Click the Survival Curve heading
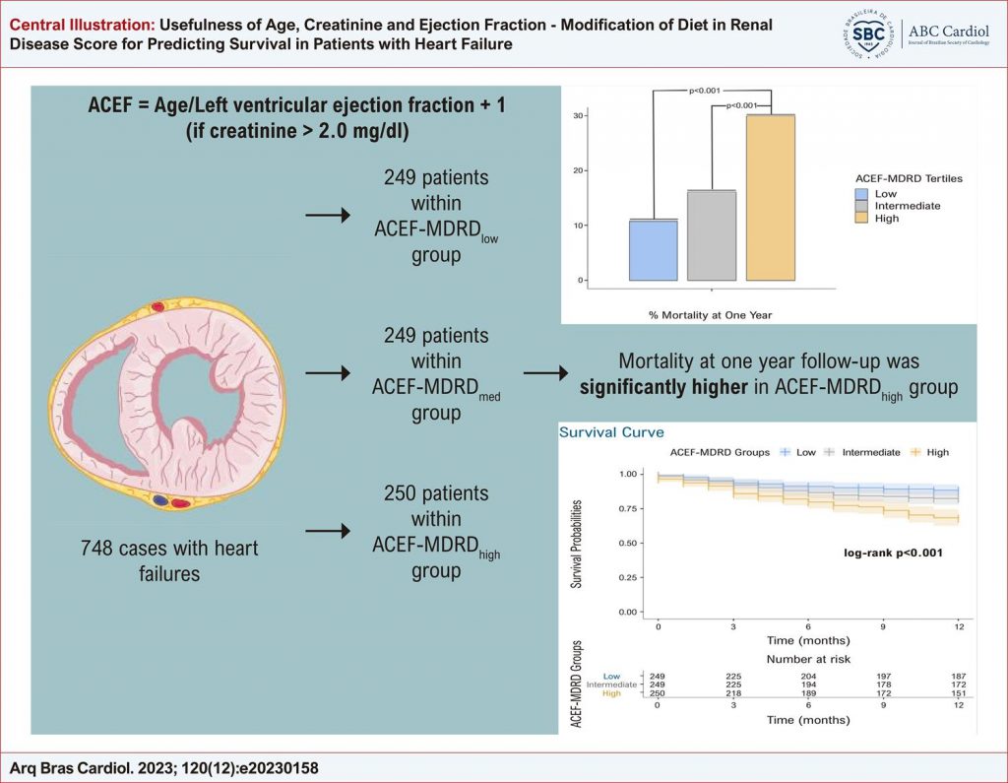The width and height of the screenshot is (1008, 783). pyautogui.click(x=611, y=432)
